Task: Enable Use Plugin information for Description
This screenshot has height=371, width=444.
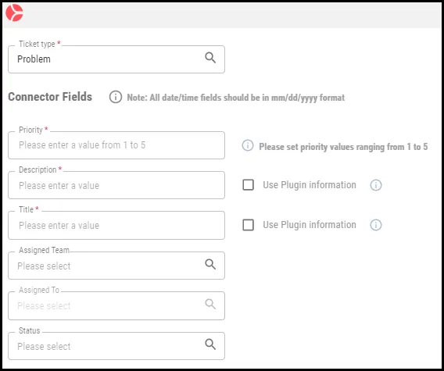Action: click(249, 185)
